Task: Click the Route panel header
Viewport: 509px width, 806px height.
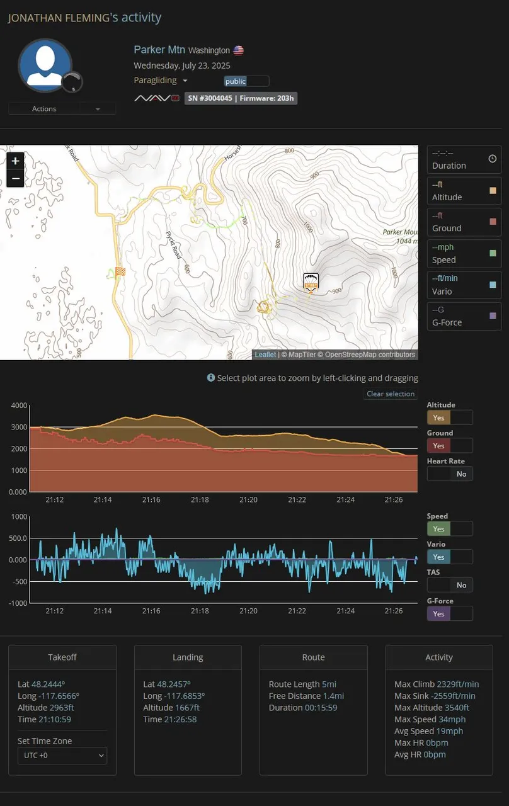Action: 313,657
